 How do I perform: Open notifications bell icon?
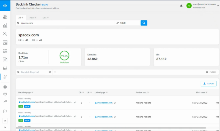tap(181, 6)
